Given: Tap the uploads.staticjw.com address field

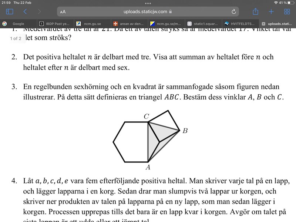Looking at the screenshot, I should coord(148,12).
